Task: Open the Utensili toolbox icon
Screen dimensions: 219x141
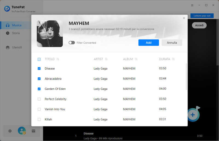Action: pos(8,47)
